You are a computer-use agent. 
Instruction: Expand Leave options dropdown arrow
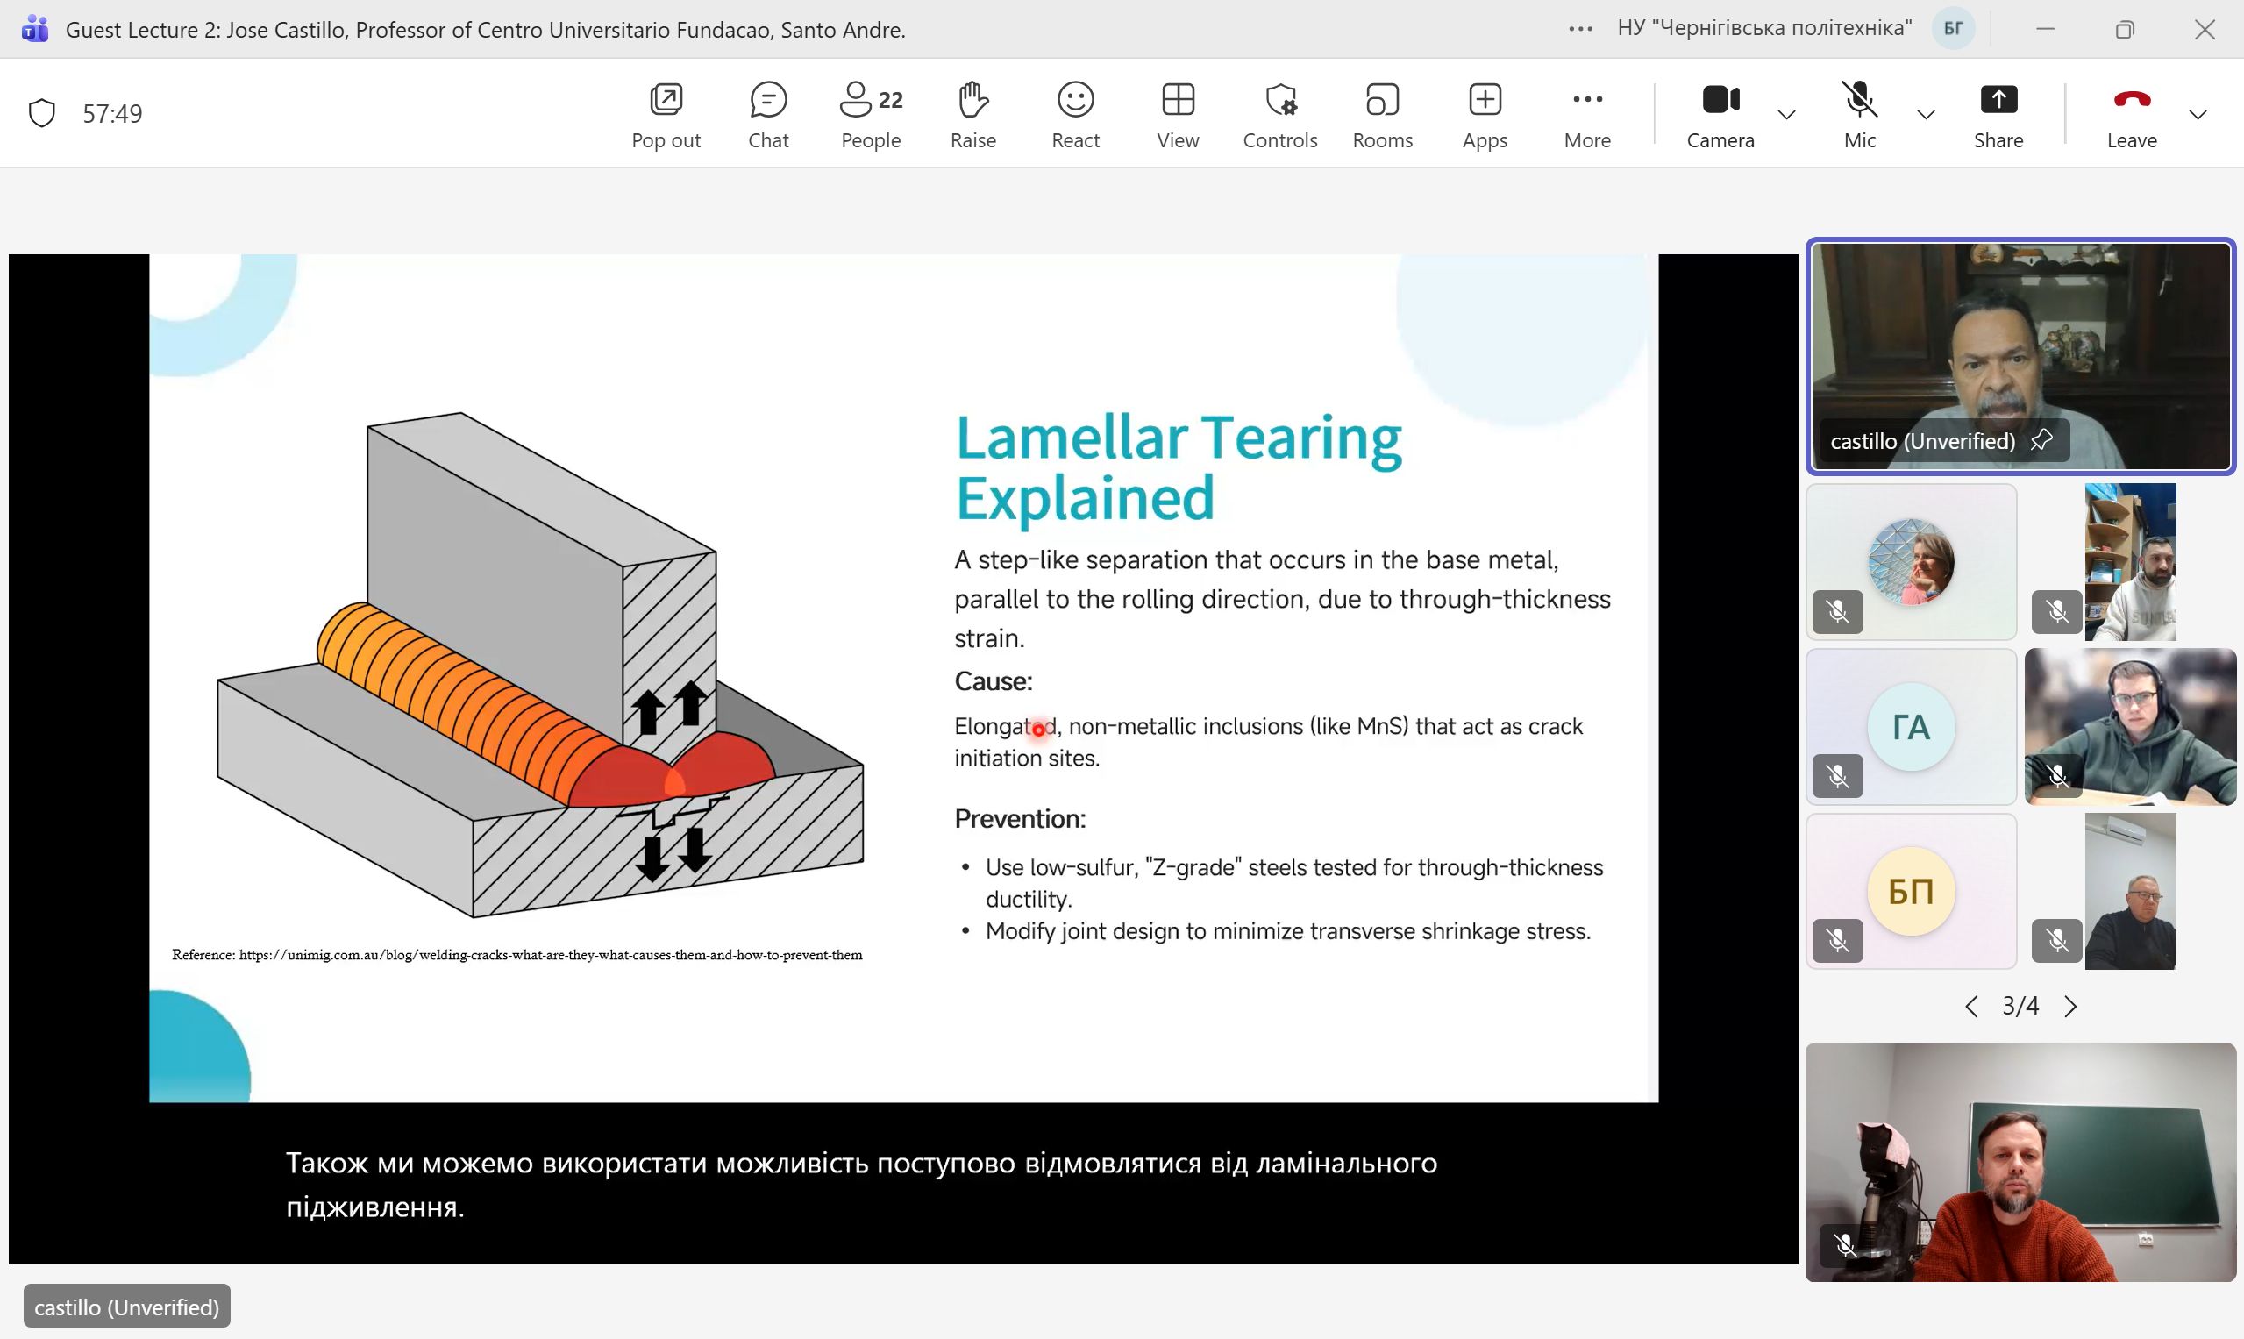pyautogui.click(x=2198, y=115)
